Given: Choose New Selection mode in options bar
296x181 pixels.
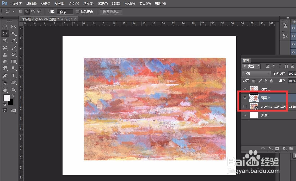Looking at the screenshot, I should coord(21,11).
